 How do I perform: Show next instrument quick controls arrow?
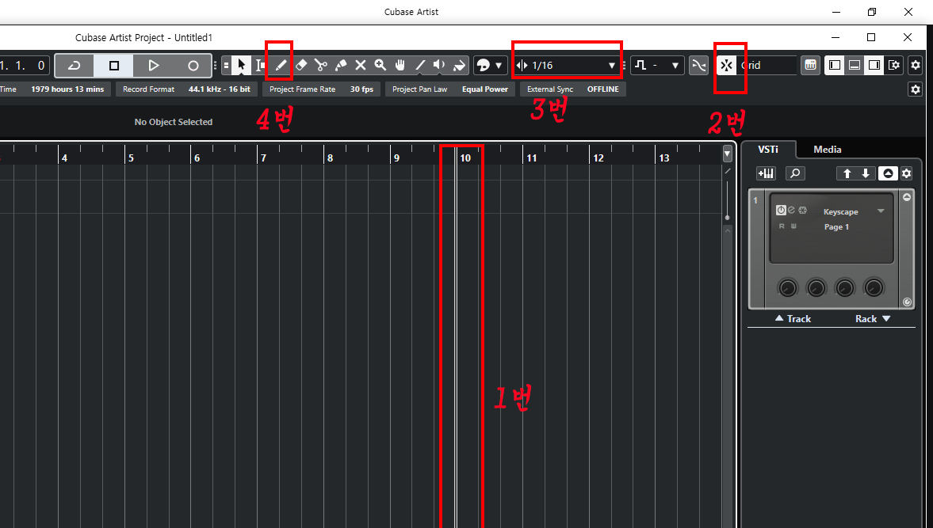[x=866, y=173]
